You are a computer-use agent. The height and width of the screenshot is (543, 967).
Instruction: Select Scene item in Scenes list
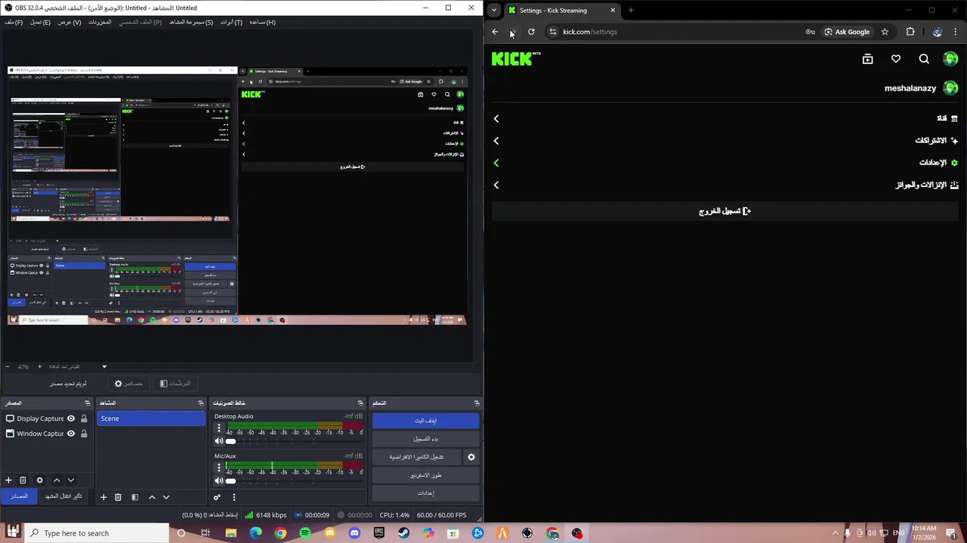pos(151,419)
